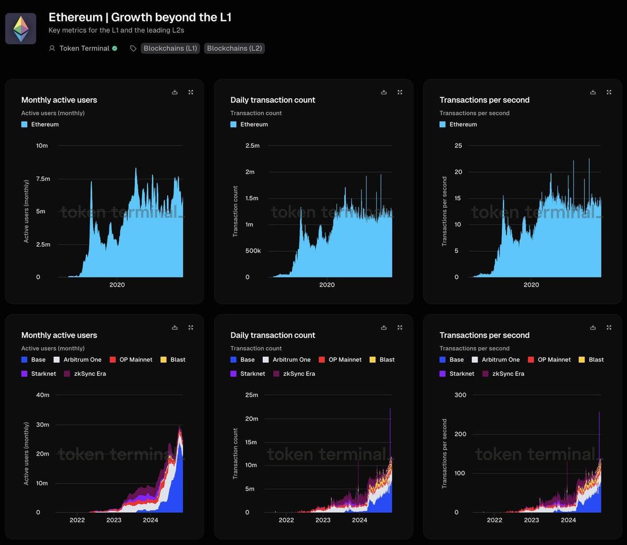
Task: Download the Ethereum Daily transaction count chart
Action: pos(384,92)
